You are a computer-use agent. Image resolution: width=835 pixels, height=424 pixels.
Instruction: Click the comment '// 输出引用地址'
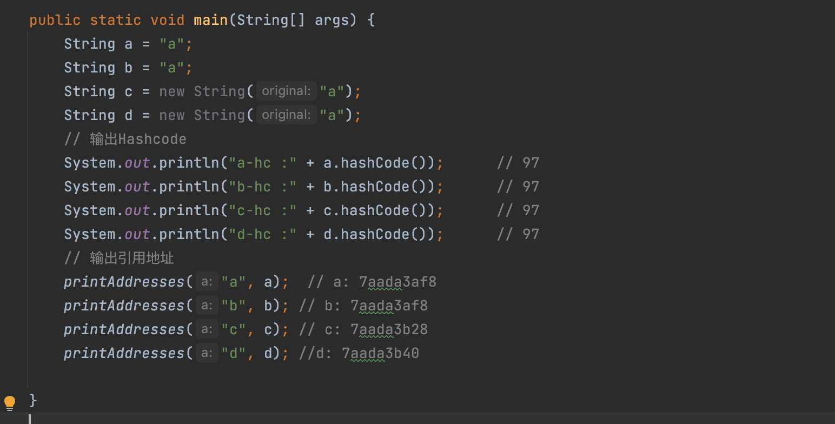(119, 258)
